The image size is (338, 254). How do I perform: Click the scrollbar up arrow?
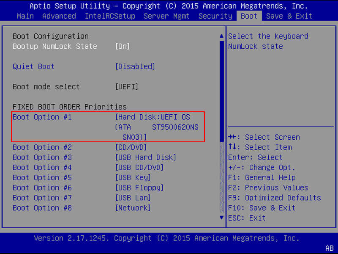point(221,36)
